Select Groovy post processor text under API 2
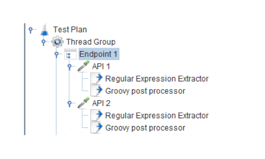 (x=145, y=128)
